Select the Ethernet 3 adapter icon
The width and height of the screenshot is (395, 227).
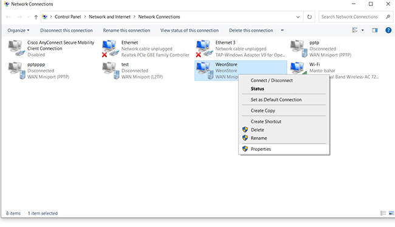(204, 48)
